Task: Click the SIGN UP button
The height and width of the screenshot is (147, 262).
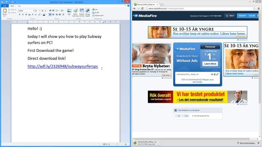Action: tap(242, 16)
